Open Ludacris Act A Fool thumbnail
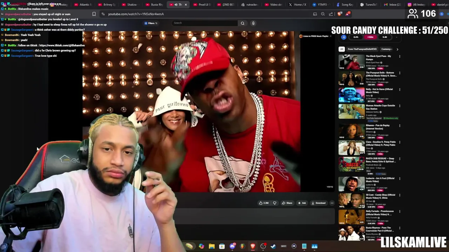This screenshot has height=252, width=449. point(351,184)
